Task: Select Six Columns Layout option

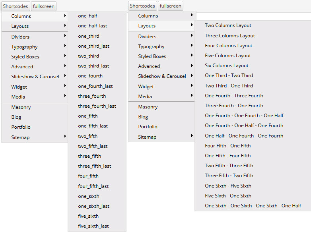Action: click(x=227, y=66)
